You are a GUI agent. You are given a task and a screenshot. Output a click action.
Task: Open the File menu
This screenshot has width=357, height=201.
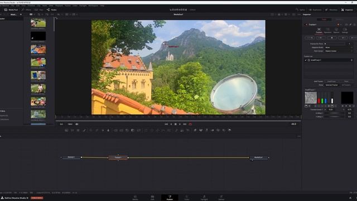pyautogui.click(x=12, y=6)
